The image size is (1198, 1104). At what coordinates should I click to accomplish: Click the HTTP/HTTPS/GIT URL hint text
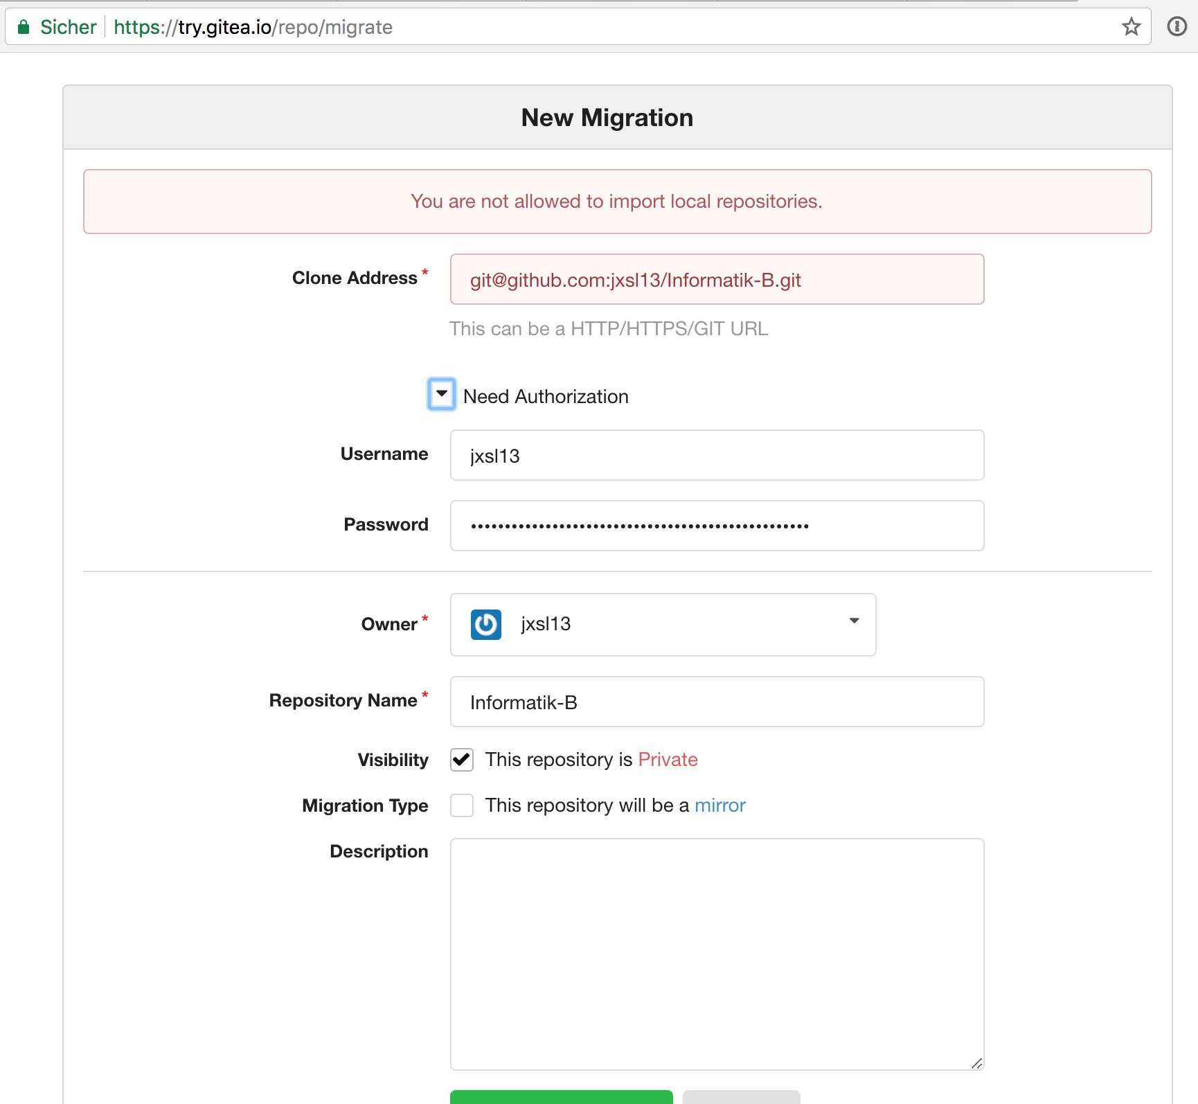click(609, 329)
